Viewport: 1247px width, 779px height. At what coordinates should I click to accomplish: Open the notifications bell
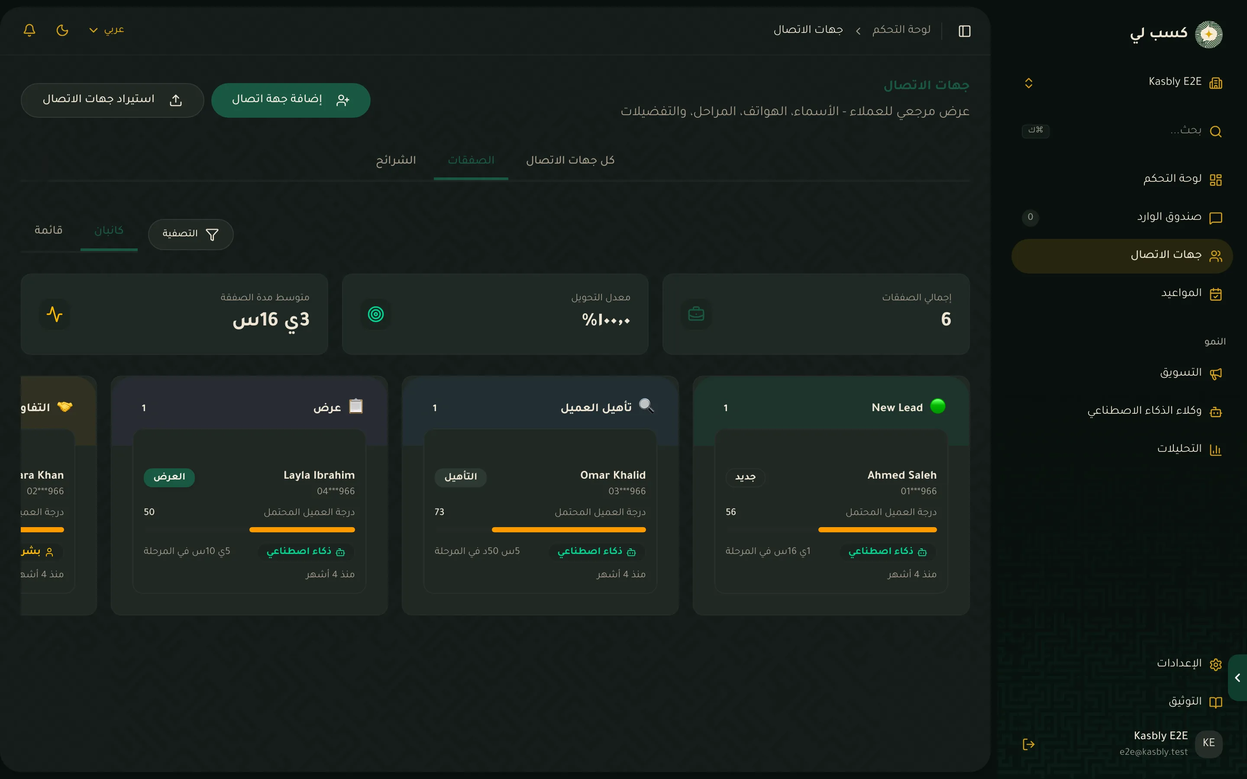29,30
